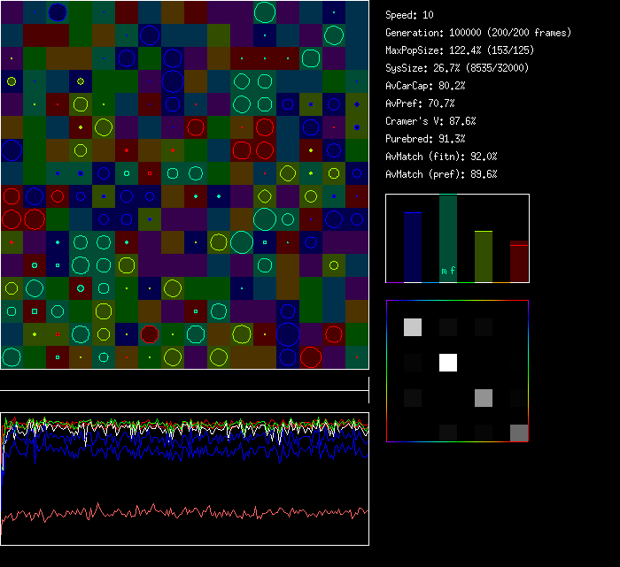Screen dimensions: 620x567
Task: Click the bright white square in the matrix
Action: 448,363
